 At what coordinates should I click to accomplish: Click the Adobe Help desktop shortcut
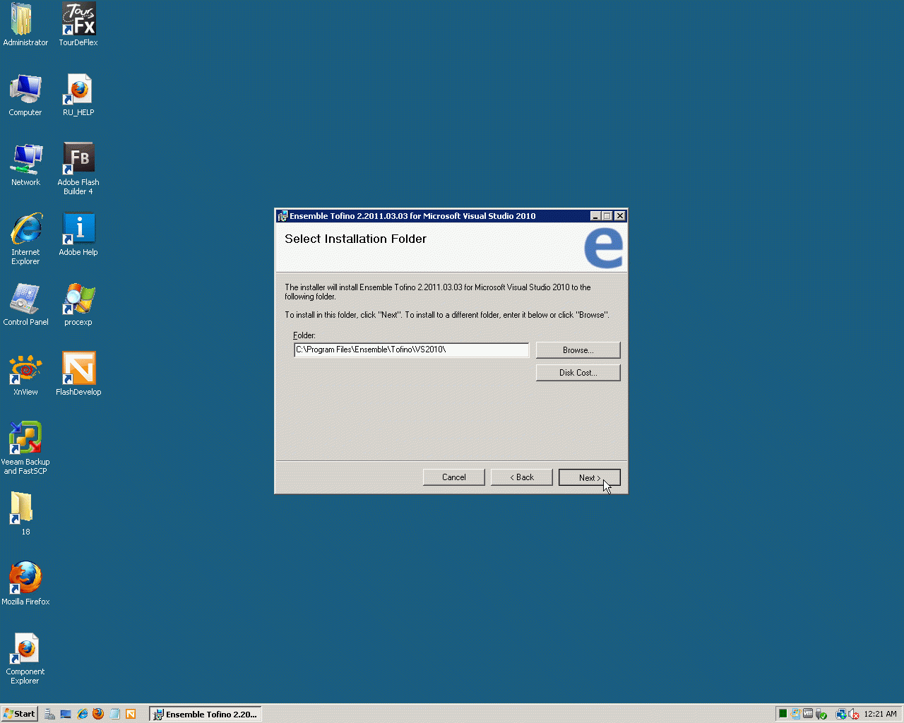[x=78, y=234]
